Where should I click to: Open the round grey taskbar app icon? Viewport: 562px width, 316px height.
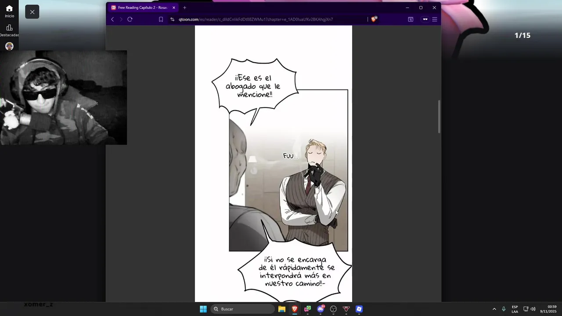[333, 309]
